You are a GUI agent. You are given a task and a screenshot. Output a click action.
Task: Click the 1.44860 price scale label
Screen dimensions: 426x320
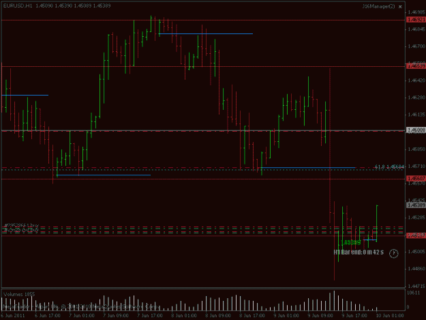416,269
